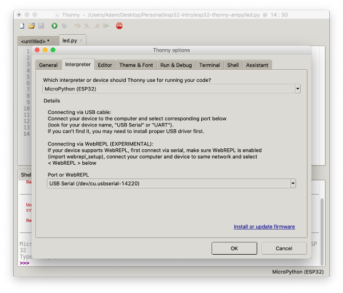The height and width of the screenshot is (293, 343).
Task: Select the Interpreter options tab
Action: click(78, 65)
